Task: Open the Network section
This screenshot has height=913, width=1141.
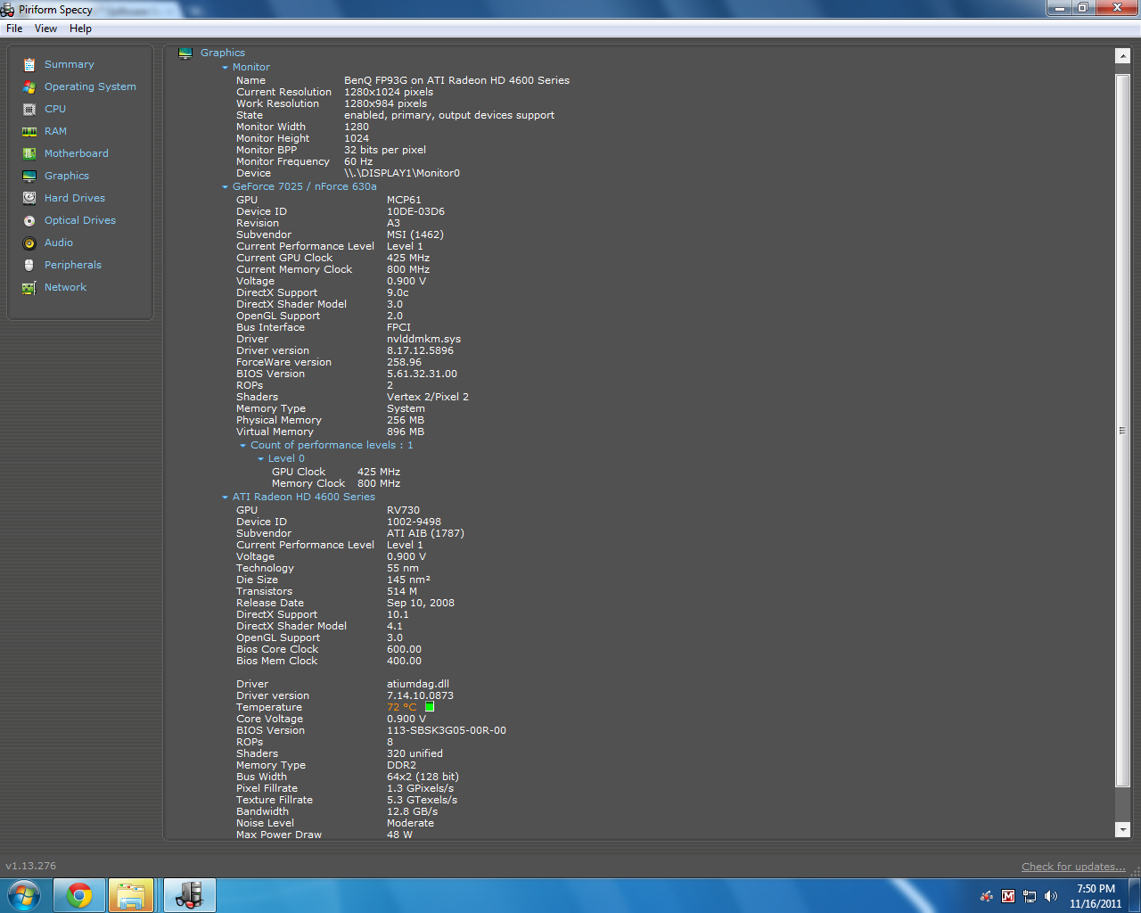Action: pyautogui.click(x=65, y=287)
